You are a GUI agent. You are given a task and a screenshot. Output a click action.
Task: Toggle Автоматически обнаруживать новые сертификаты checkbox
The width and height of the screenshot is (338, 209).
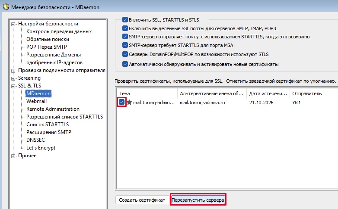point(125,64)
